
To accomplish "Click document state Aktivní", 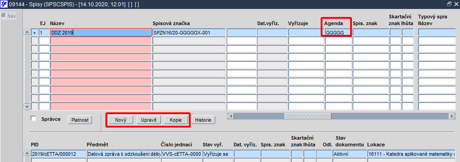I will point(349,154).
